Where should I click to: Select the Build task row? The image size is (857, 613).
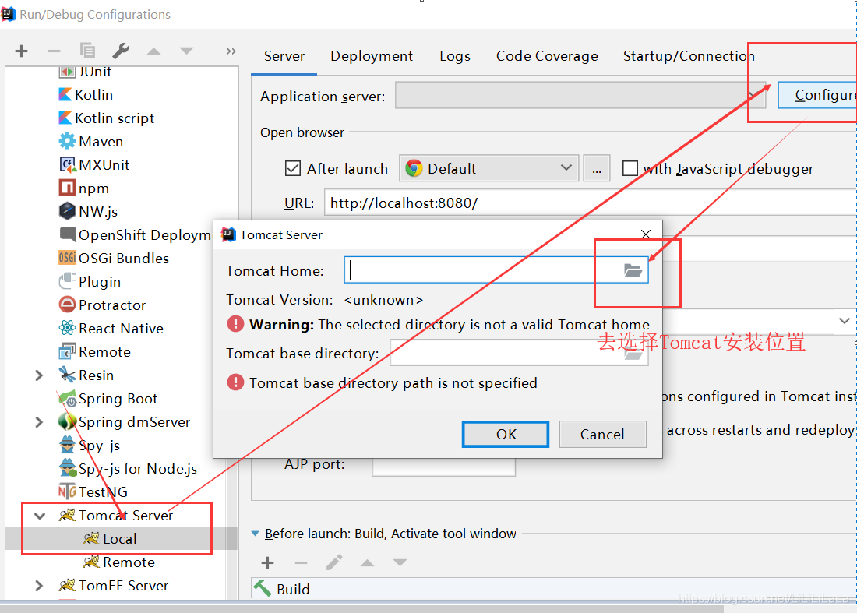pyautogui.click(x=554, y=589)
